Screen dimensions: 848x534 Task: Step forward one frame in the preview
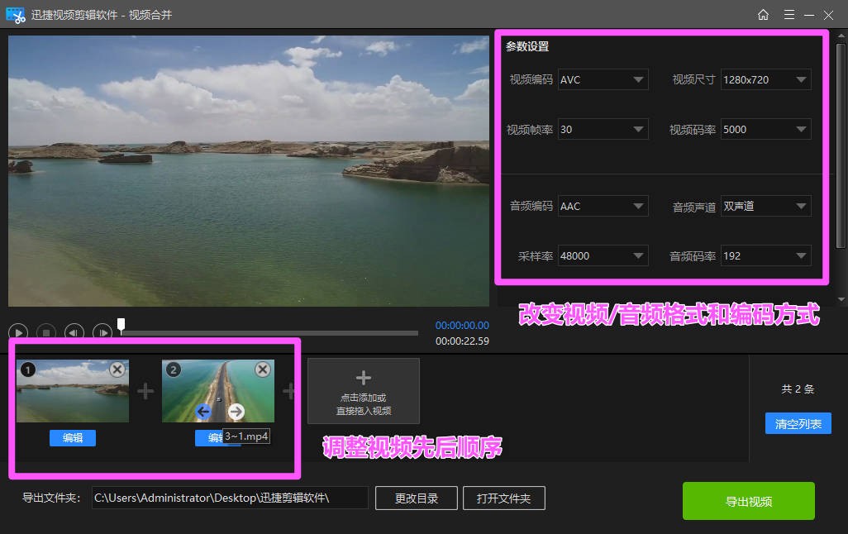click(x=102, y=332)
